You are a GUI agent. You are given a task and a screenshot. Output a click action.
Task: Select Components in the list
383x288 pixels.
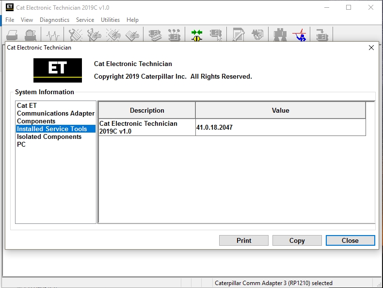(x=36, y=121)
